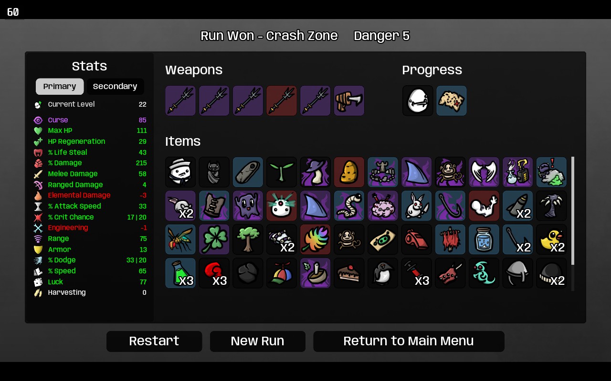
Task: Select the ray gun weapon icon
Action: click(x=349, y=100)
